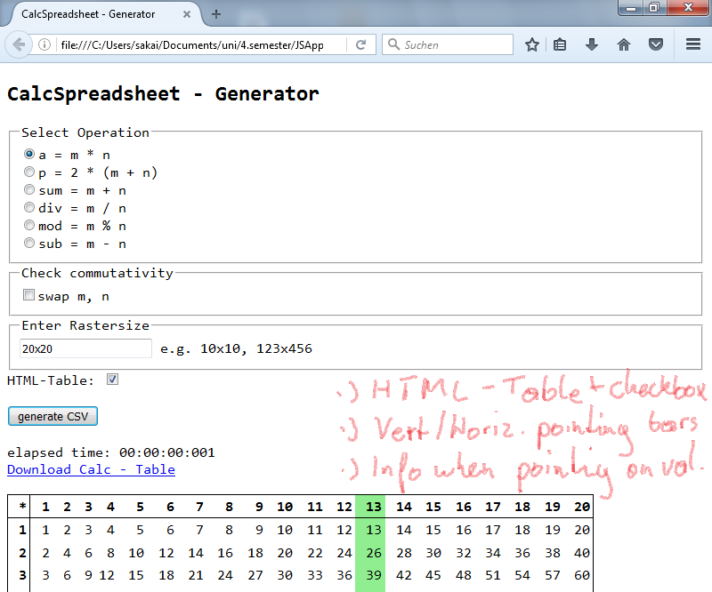Choose the mod = m % n operation

[x=29, y=225]
